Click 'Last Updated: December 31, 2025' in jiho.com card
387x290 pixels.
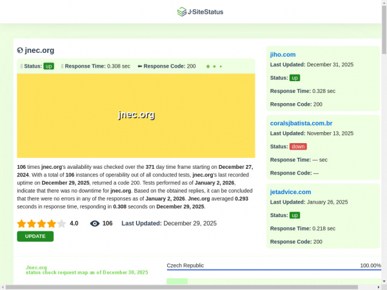pos(312,64)
